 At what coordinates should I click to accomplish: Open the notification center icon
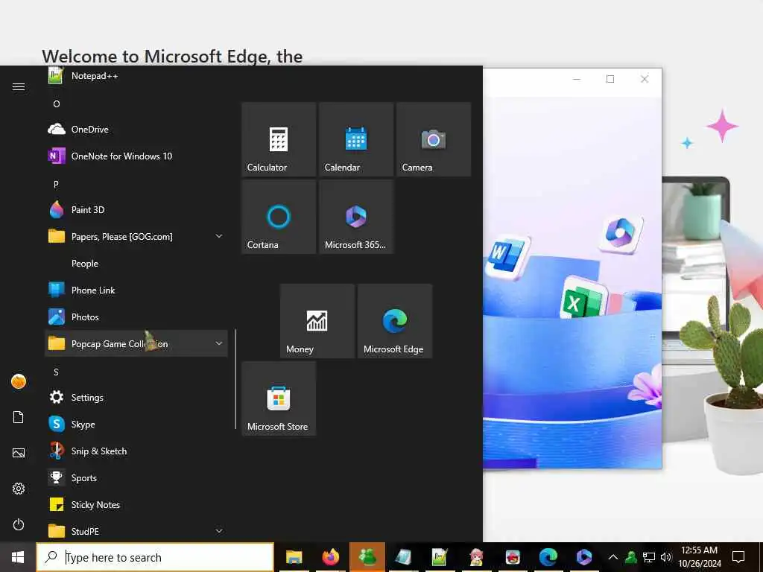pos(738,557)
